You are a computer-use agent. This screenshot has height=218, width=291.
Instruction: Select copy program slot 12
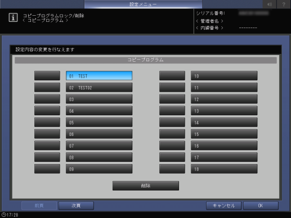click(224, 99)
